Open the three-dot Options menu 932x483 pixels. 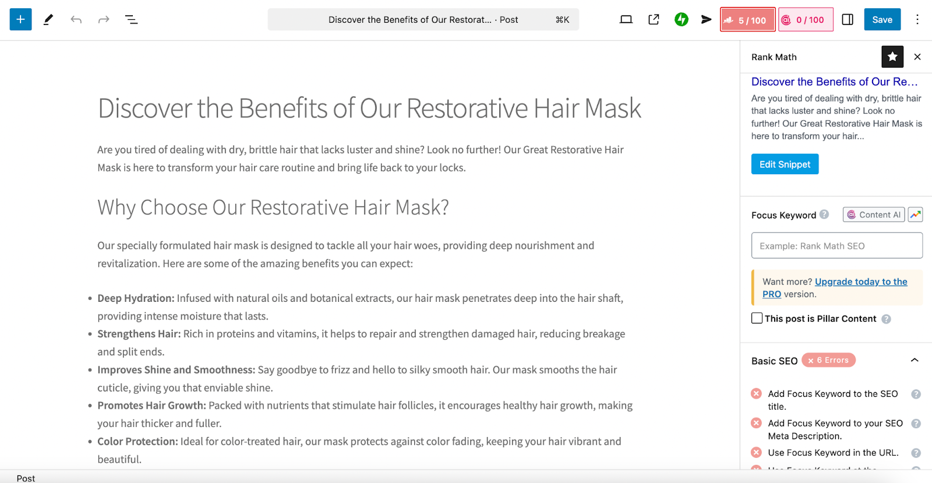[917, 19]
